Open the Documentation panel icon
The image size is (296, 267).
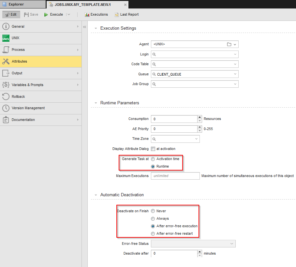click(x=5, y=119)
